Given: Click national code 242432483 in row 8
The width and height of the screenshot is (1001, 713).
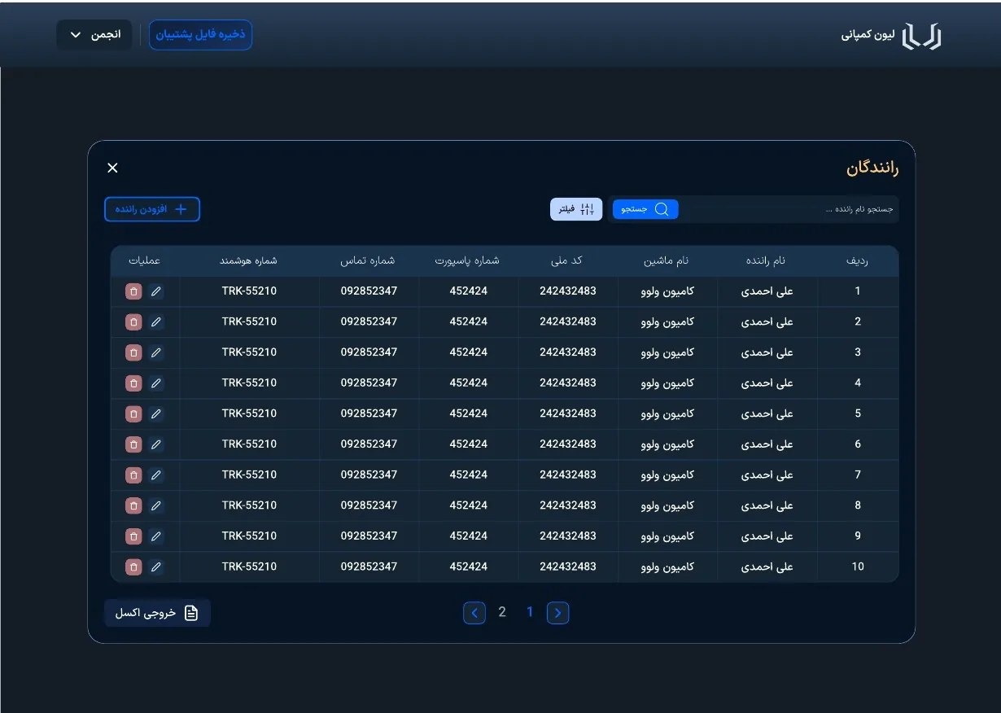Looking at the screenshot, I should point(568,505).
